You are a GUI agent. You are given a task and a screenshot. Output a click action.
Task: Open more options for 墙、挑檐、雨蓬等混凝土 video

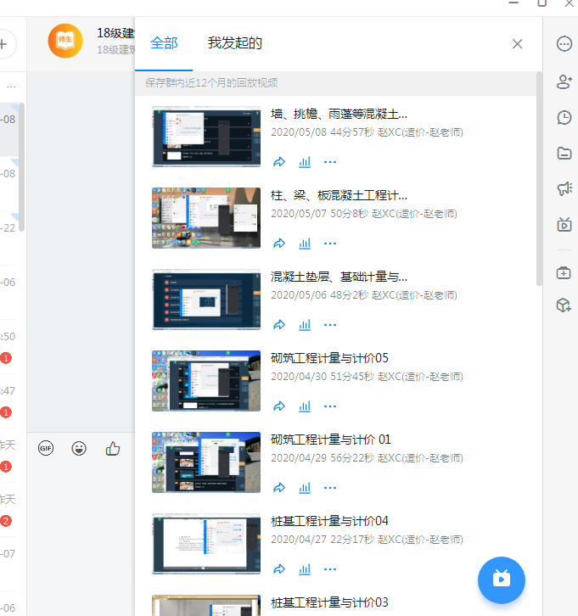pyautogui.click(x=330, y=162)
